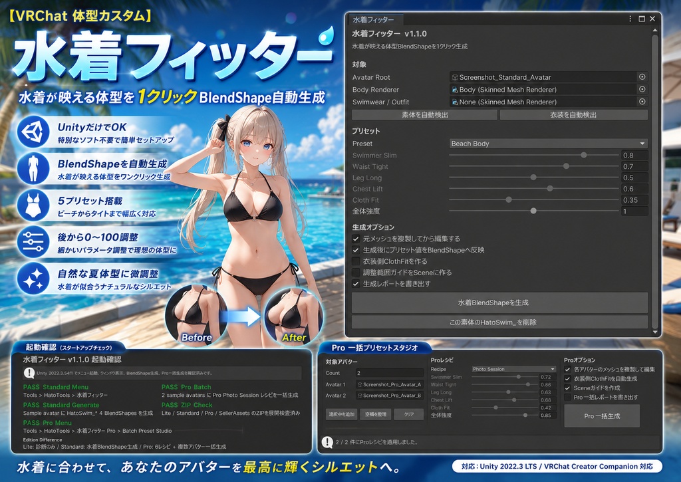
Task: Click the mesh icon in Swimwear / Outfit field
Action: point(455,102)
